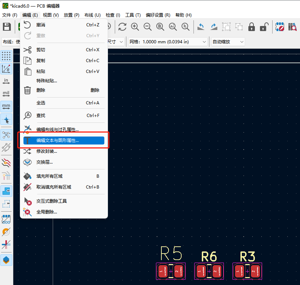Click the Rotate Clockwise icon
Screen dimensions: 300x285
pos(214,27)
